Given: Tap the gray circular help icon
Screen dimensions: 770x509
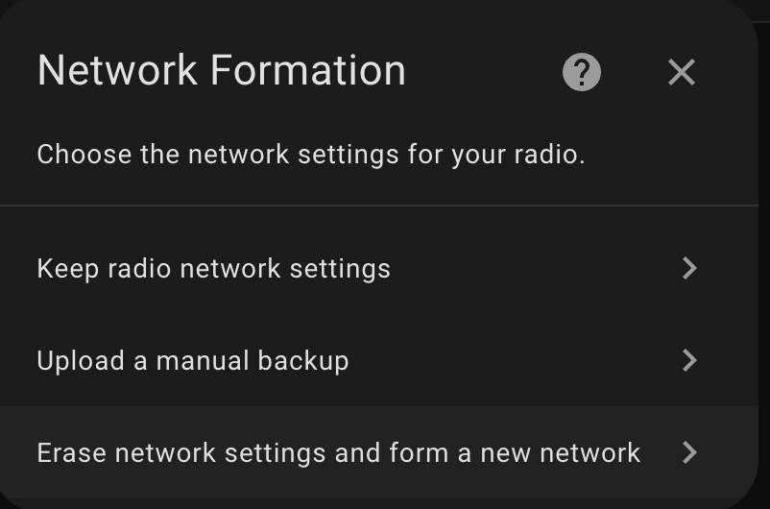Looking at the screenshot, I should click(582, 72).
